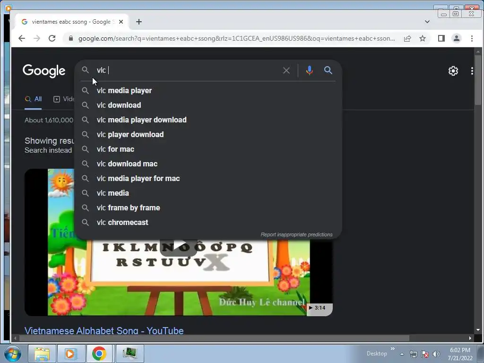This screenshot has height=363, width=484.
Task: Click the Chrome forward arrow
Action: tap(37, 38)
